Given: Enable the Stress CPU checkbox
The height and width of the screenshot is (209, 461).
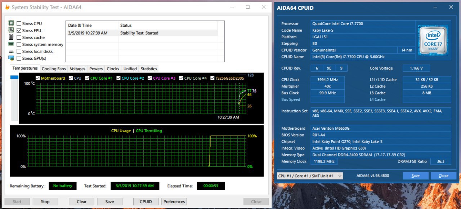Looking at the screenshot, I should 19,24.
